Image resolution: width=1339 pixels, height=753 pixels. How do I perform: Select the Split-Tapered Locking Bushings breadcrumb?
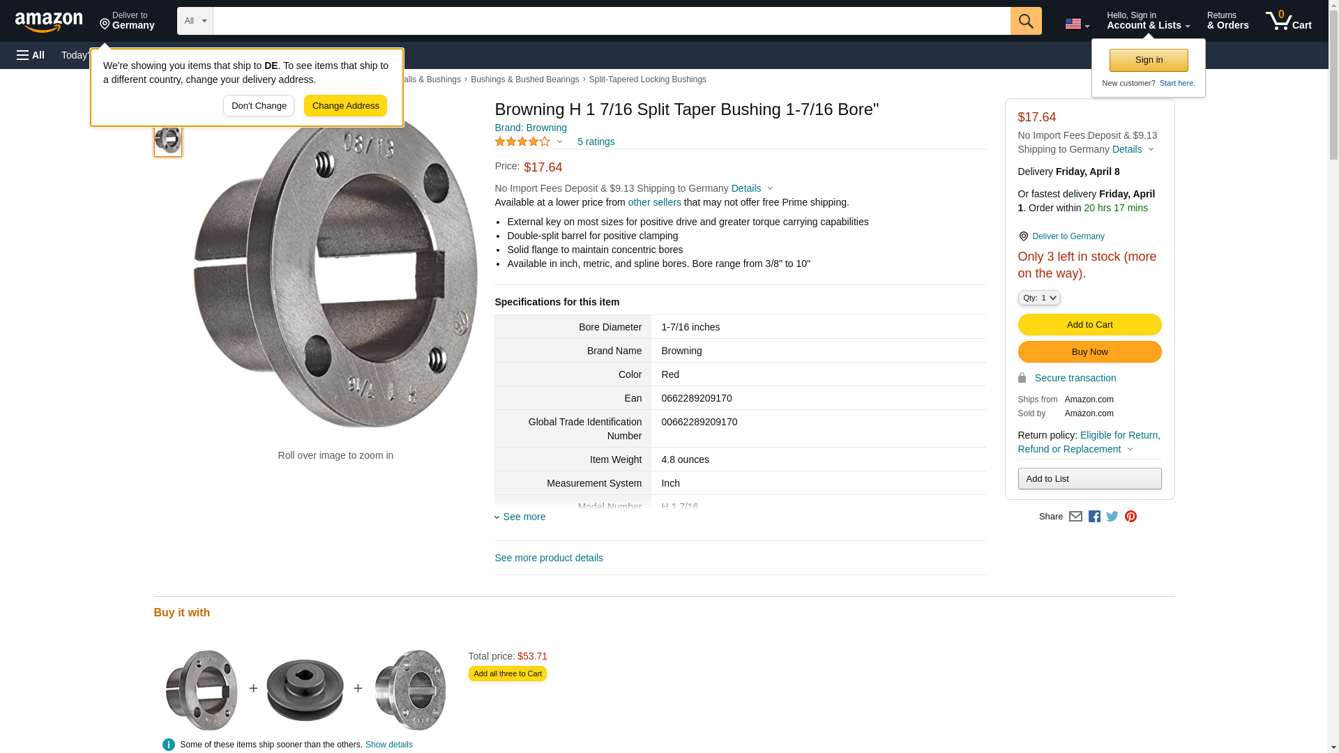[647, 79]
